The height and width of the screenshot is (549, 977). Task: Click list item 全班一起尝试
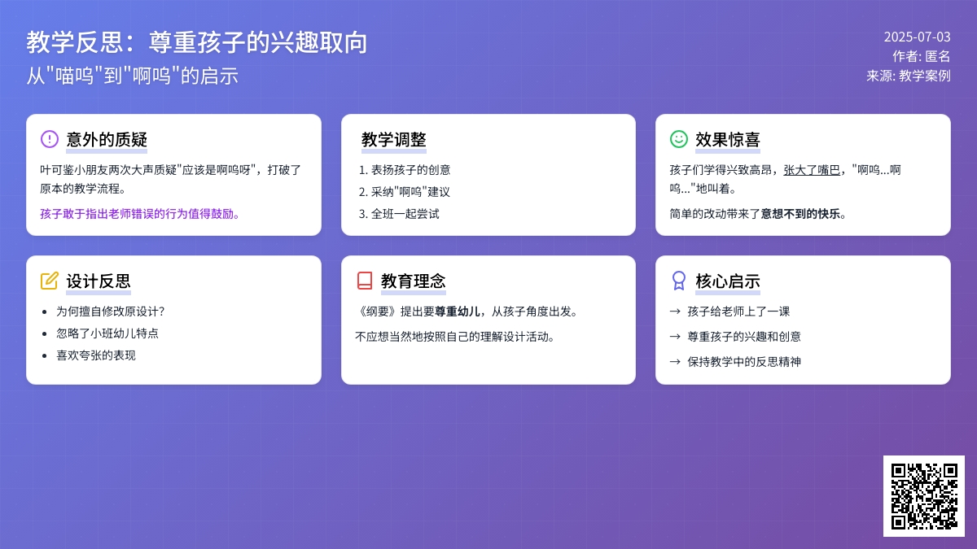pos(405,214)
